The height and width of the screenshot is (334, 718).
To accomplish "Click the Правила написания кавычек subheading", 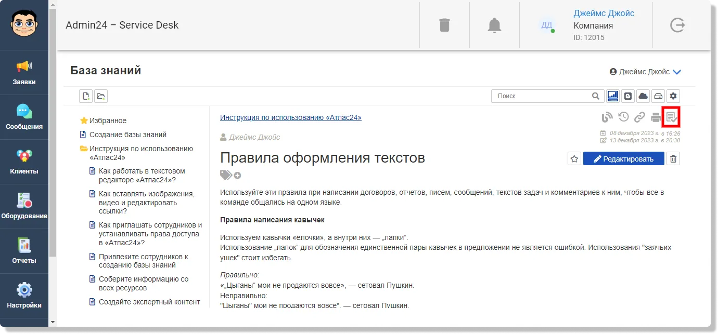I will (x=272, y=220).
